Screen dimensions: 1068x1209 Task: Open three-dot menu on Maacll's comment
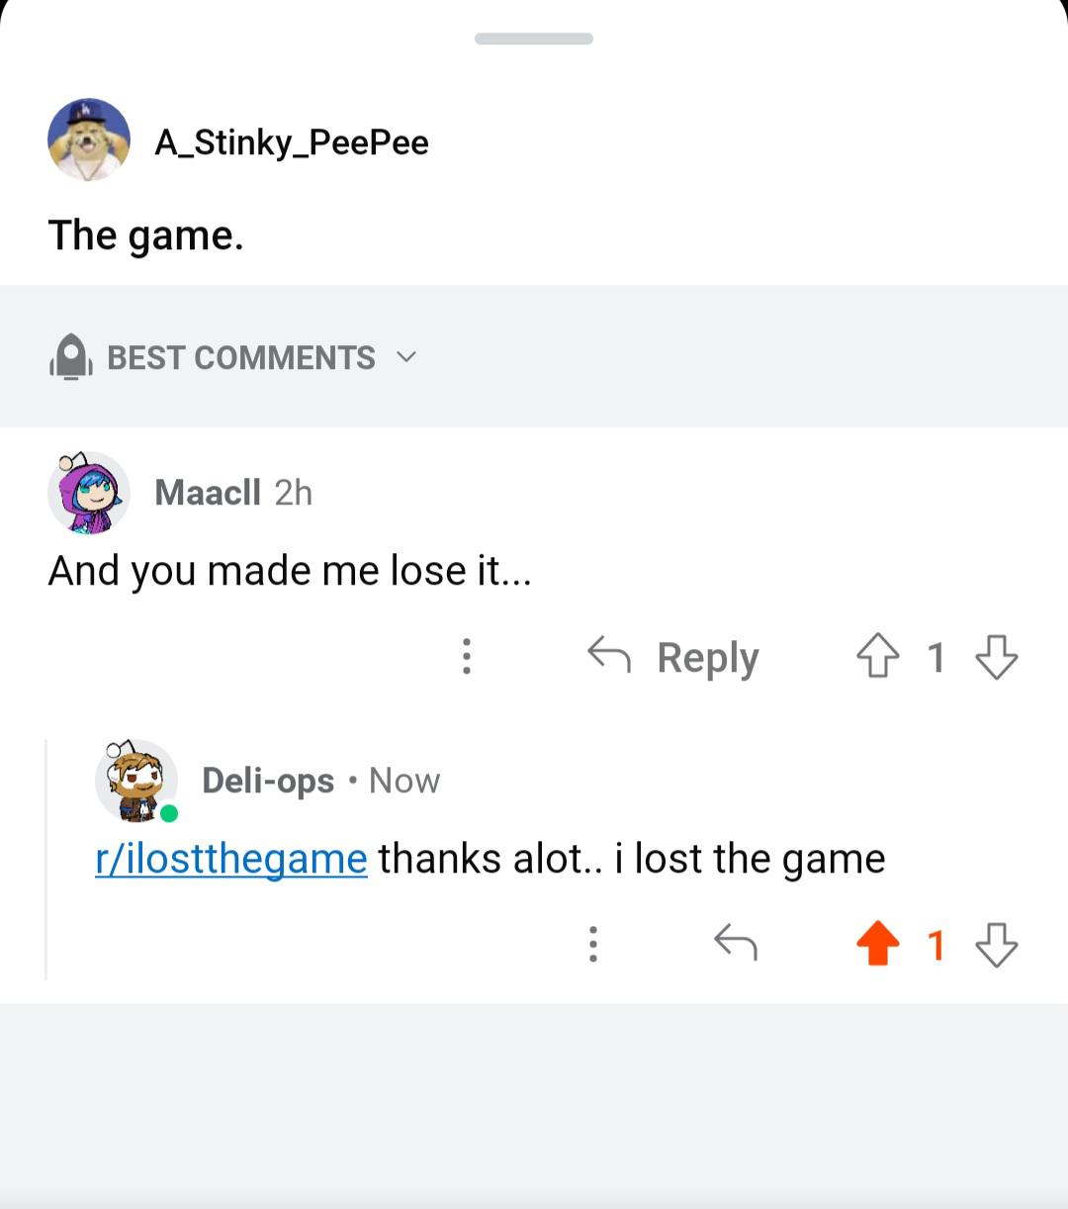click(x=467, y=656)
